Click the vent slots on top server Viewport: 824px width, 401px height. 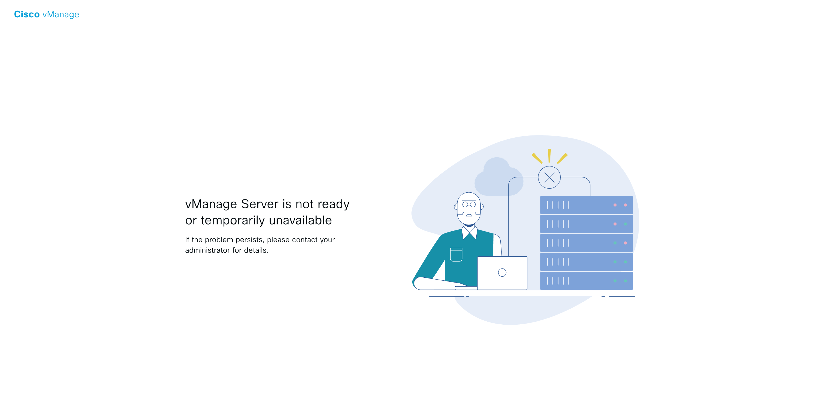(558, 205)
